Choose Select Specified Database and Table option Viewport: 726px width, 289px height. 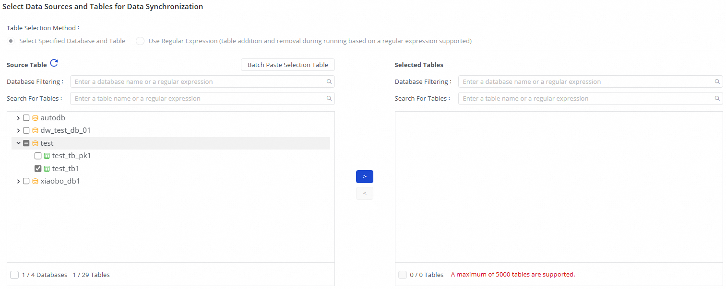(x=11, y=41)
